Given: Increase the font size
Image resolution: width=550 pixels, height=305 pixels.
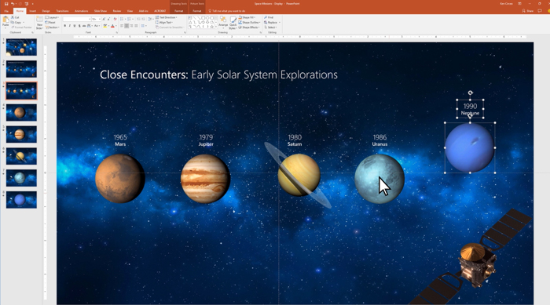Looking at the screenshot, I should tap(104, 19).
